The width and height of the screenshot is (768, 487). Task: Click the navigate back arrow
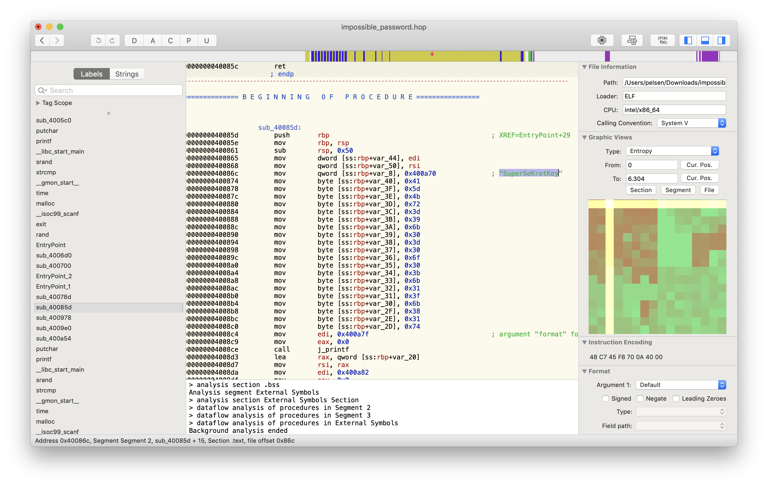click(42, 40)
